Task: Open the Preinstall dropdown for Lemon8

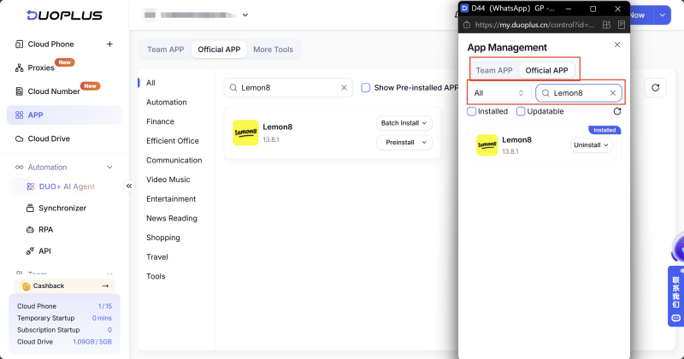Action: [x=404, y=143]
